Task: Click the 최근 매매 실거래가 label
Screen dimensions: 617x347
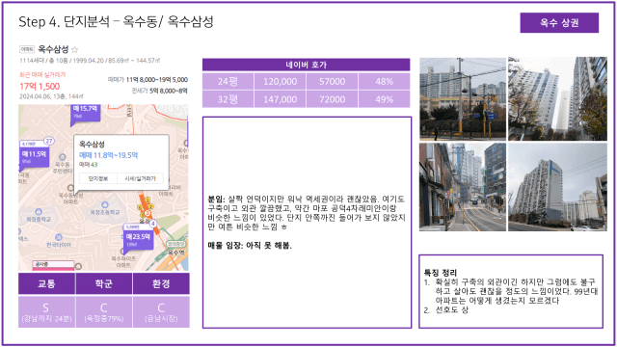Action: click(x=42, y=75)
